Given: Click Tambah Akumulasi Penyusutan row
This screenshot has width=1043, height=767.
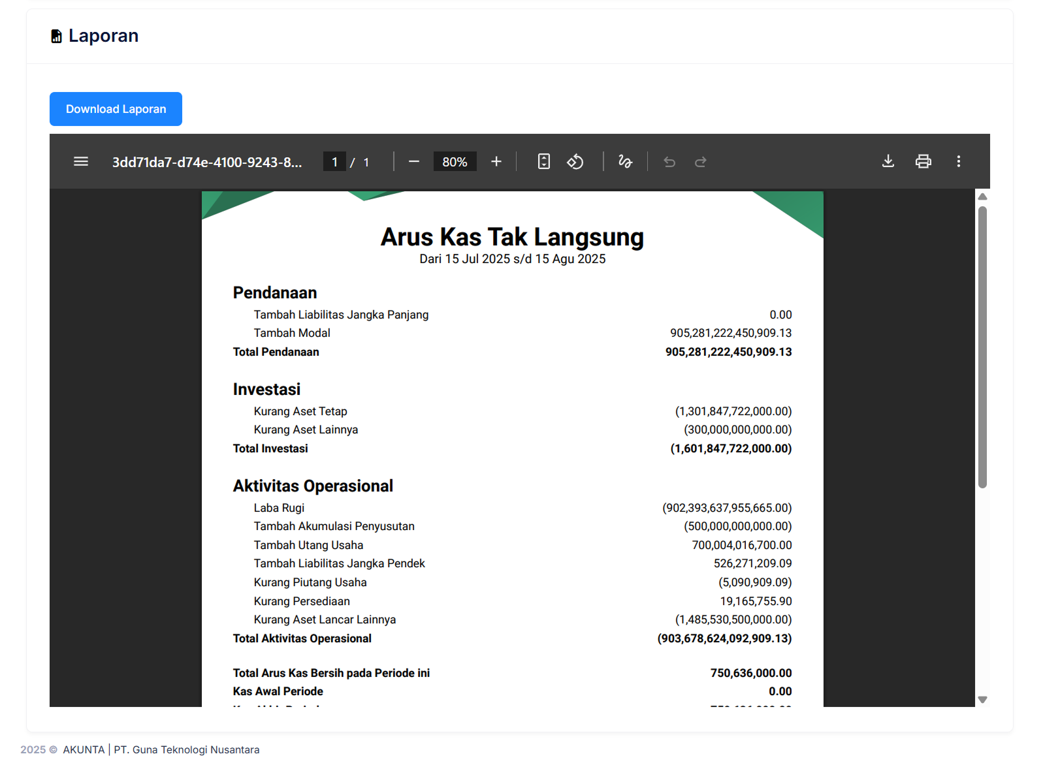Looking at the screenshot, I should pos(512,526).
